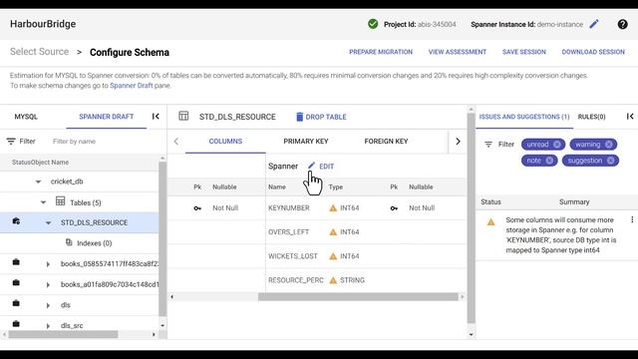Remove the note filter chip
638x359 pixels.
[549, 161]
